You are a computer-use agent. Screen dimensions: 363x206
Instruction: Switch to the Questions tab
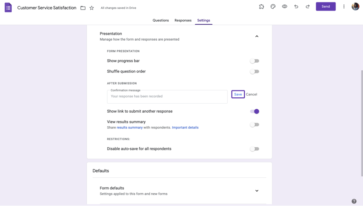(160, 20)
